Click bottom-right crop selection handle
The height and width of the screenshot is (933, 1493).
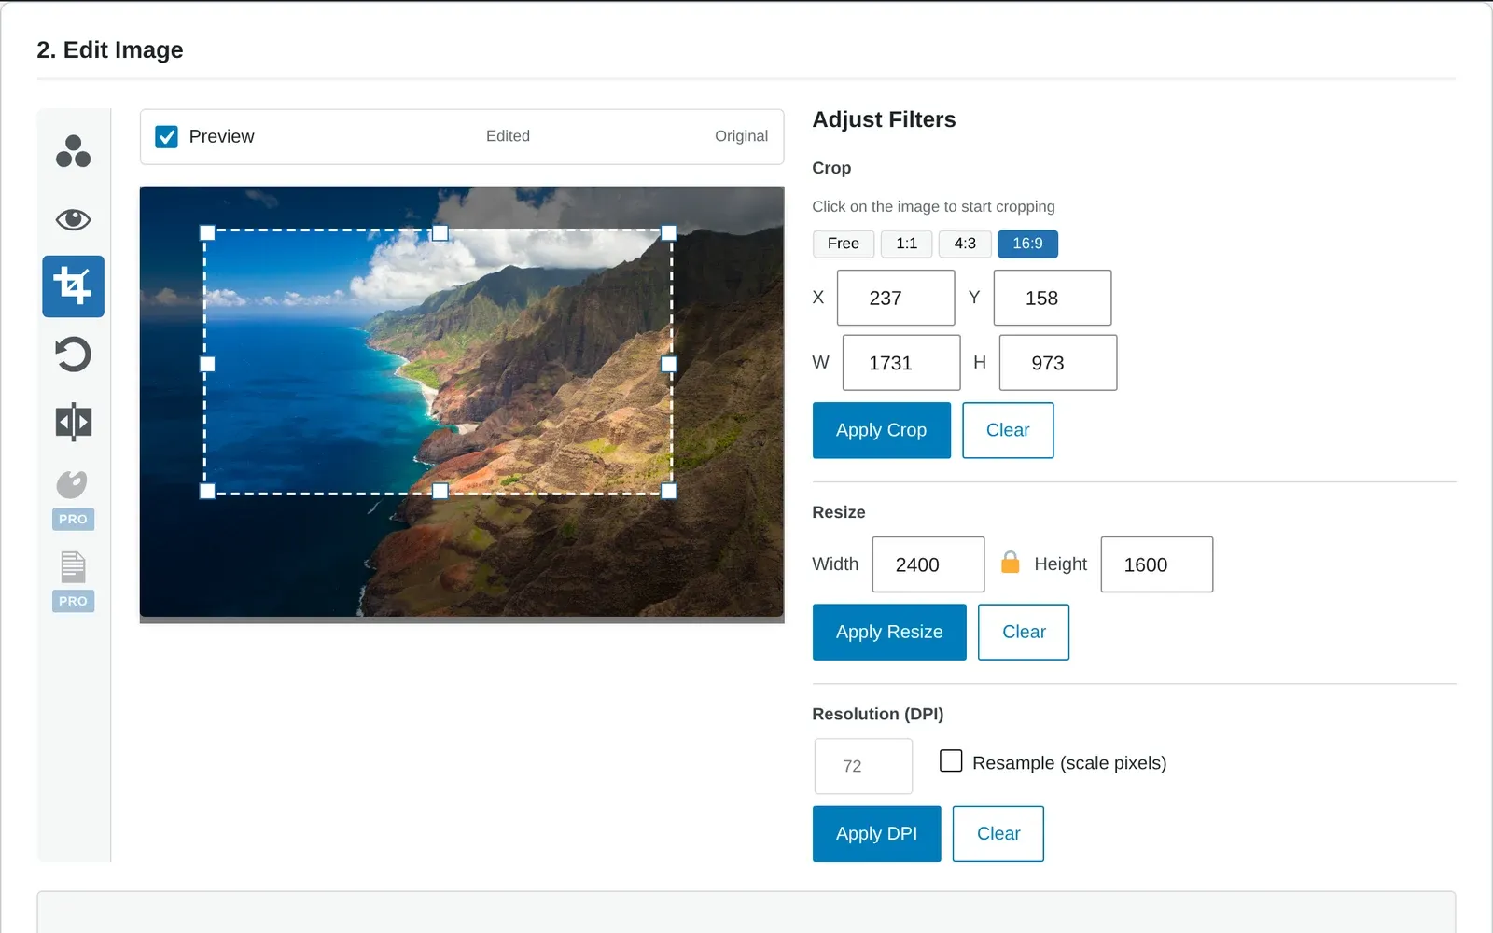point(669,491)
